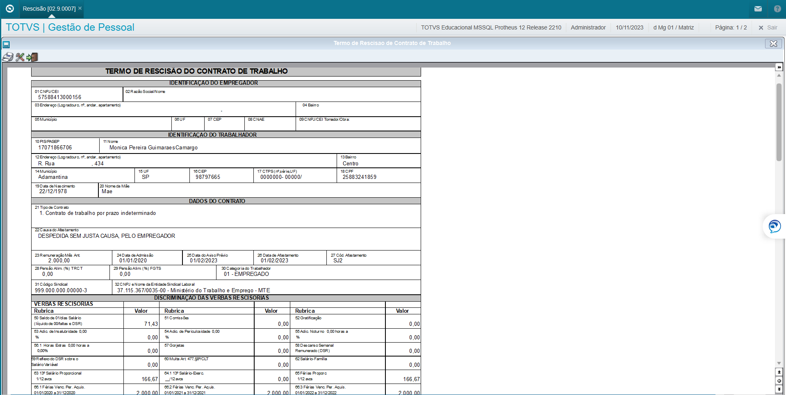The height and width of the screenshot is (395, 786).
Task: Open the mail envelope notifications
Action: point(758,9)
